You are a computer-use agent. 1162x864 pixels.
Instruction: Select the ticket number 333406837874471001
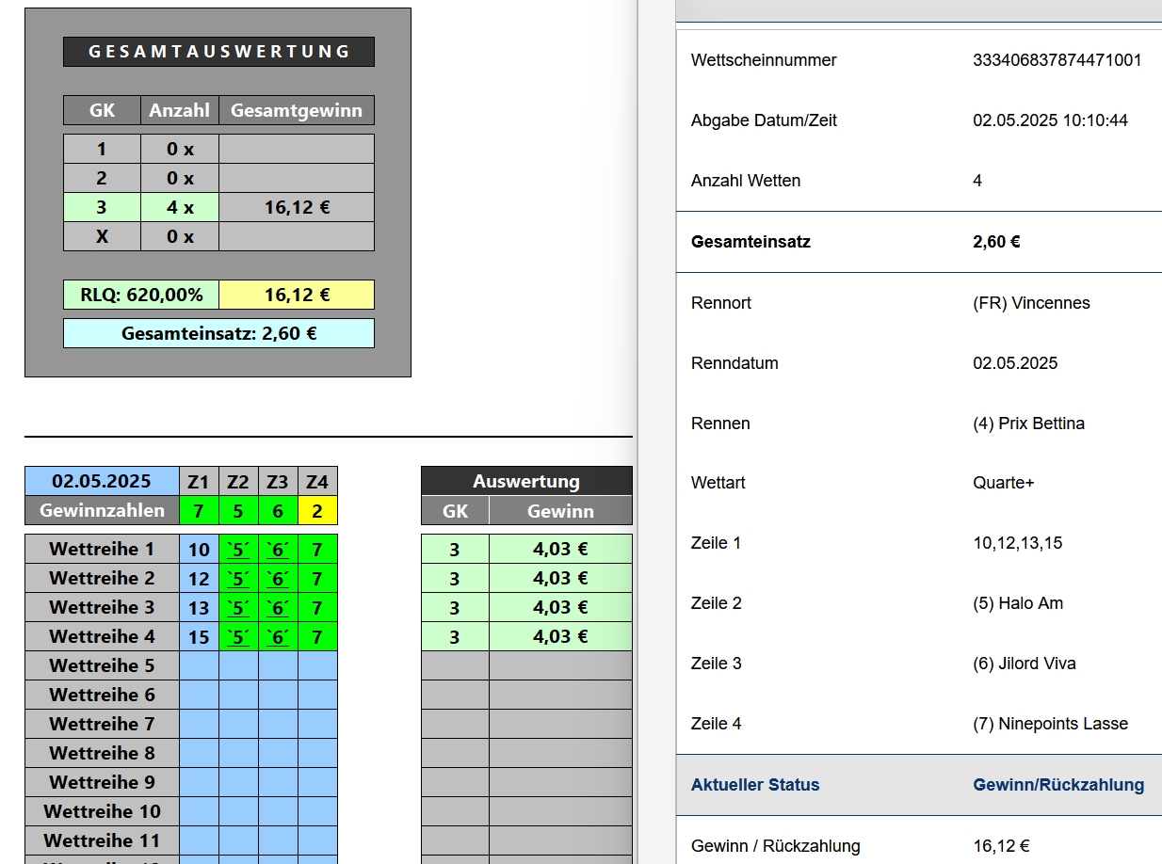click(x=1057, y=60)
